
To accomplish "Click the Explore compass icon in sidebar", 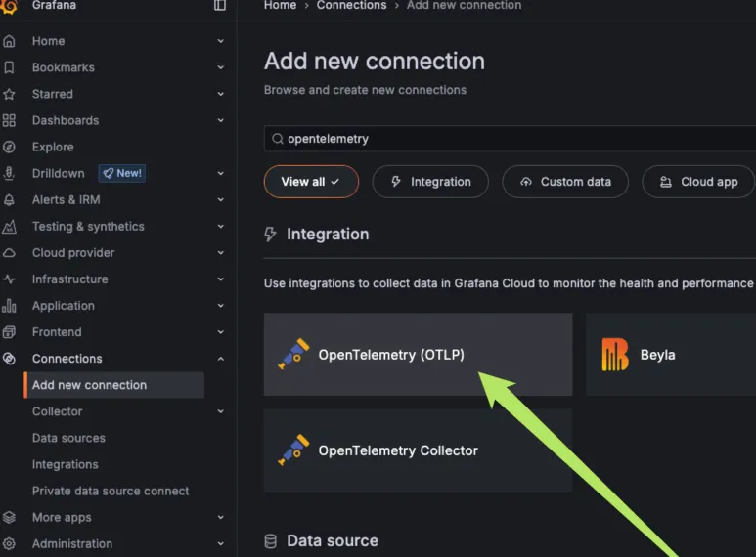I will point(10,147).
